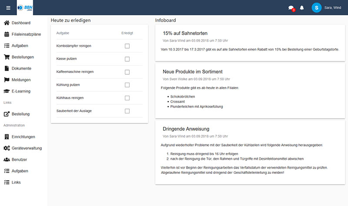348x206 pixels.
Task: Open the hamburger menu in the header
Action: (x=8, y=8)
